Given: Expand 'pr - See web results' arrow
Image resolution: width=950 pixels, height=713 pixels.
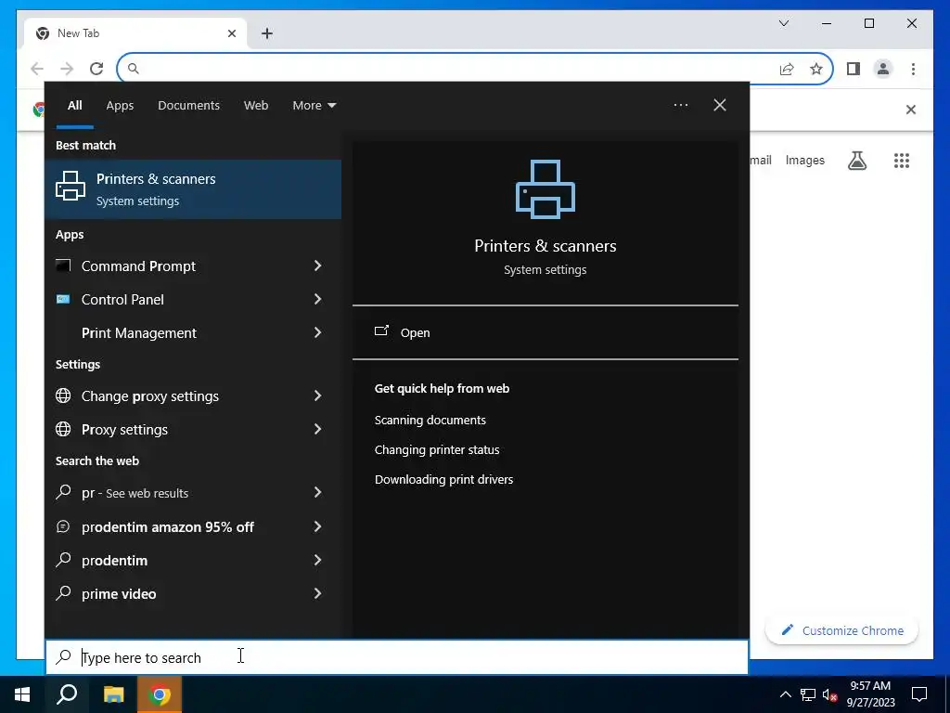Looking at the screenshot, I should 317,492.
